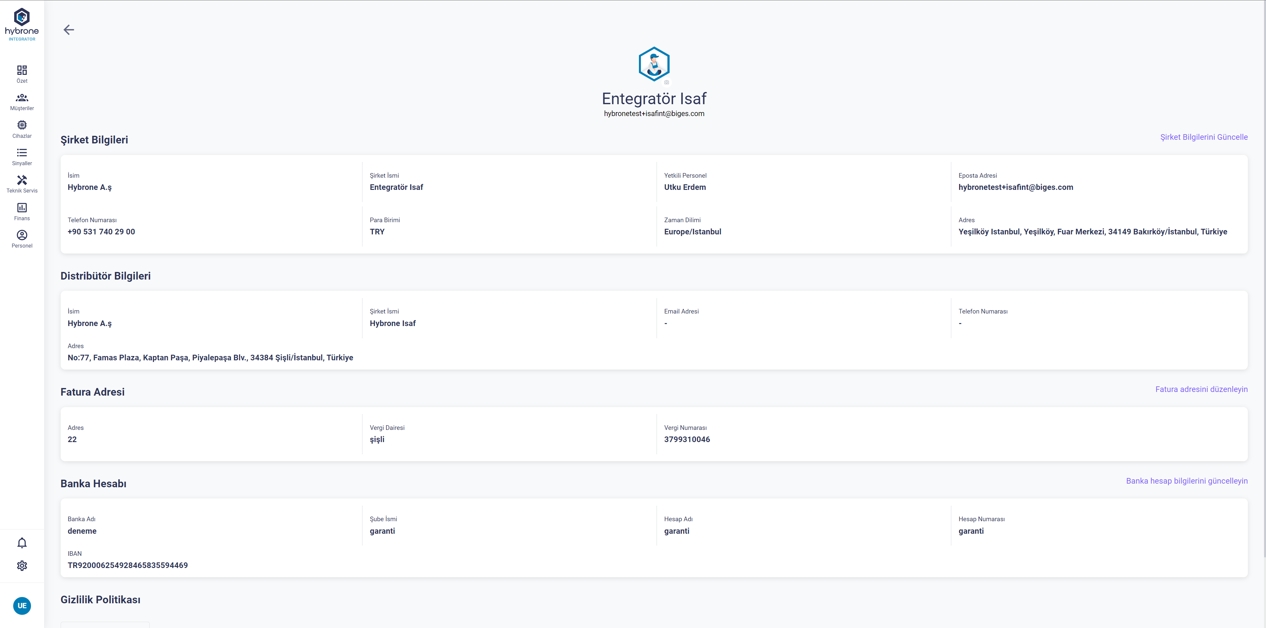Click the Hybrone Integrator logo
1266x628 pixels.
[x=22, y=24]
